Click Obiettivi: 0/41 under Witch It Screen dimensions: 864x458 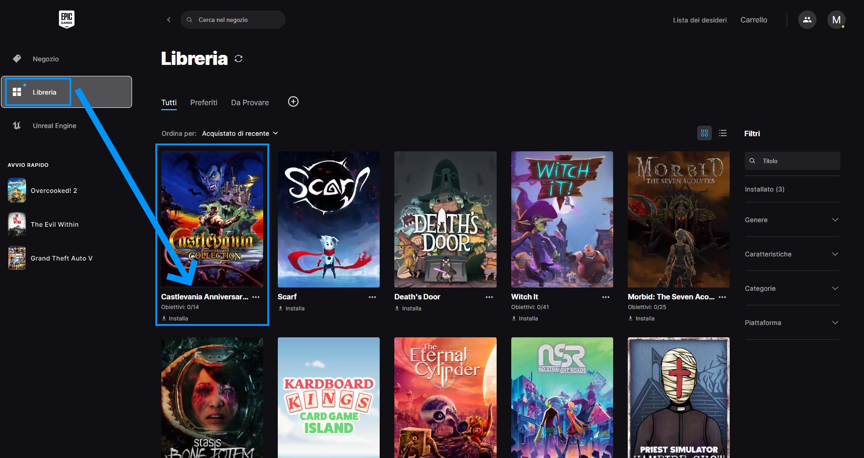pos(530,307)
